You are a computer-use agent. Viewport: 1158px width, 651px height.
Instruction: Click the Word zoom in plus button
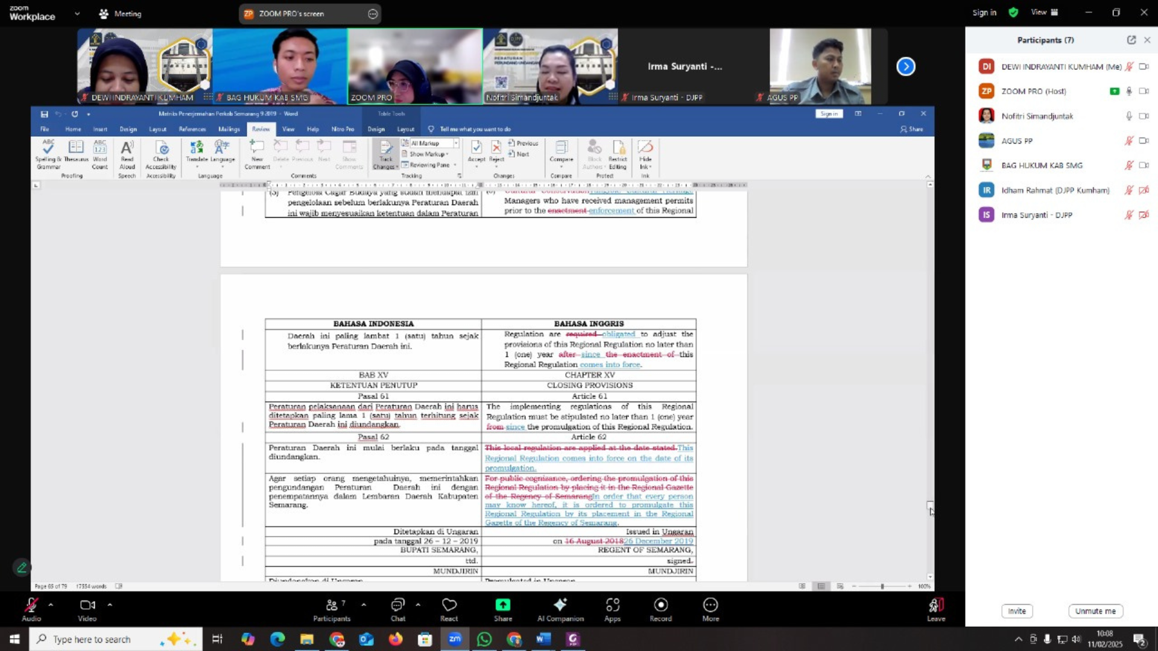[x=910, y=586]
